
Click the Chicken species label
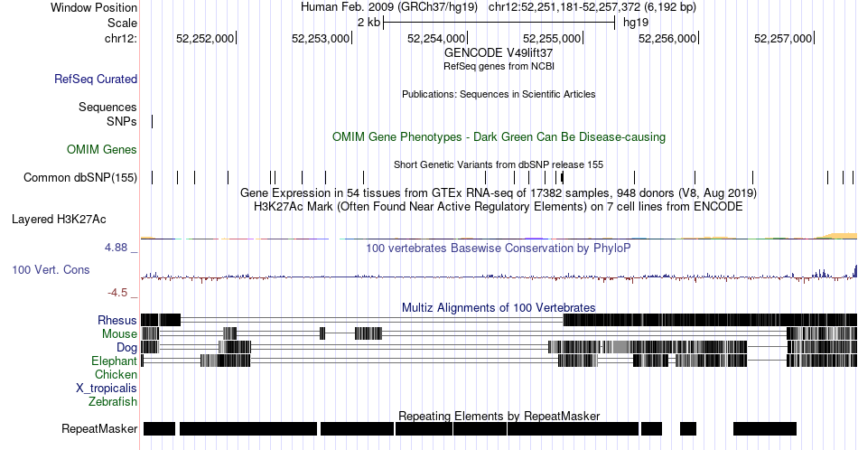click(116, 374)
